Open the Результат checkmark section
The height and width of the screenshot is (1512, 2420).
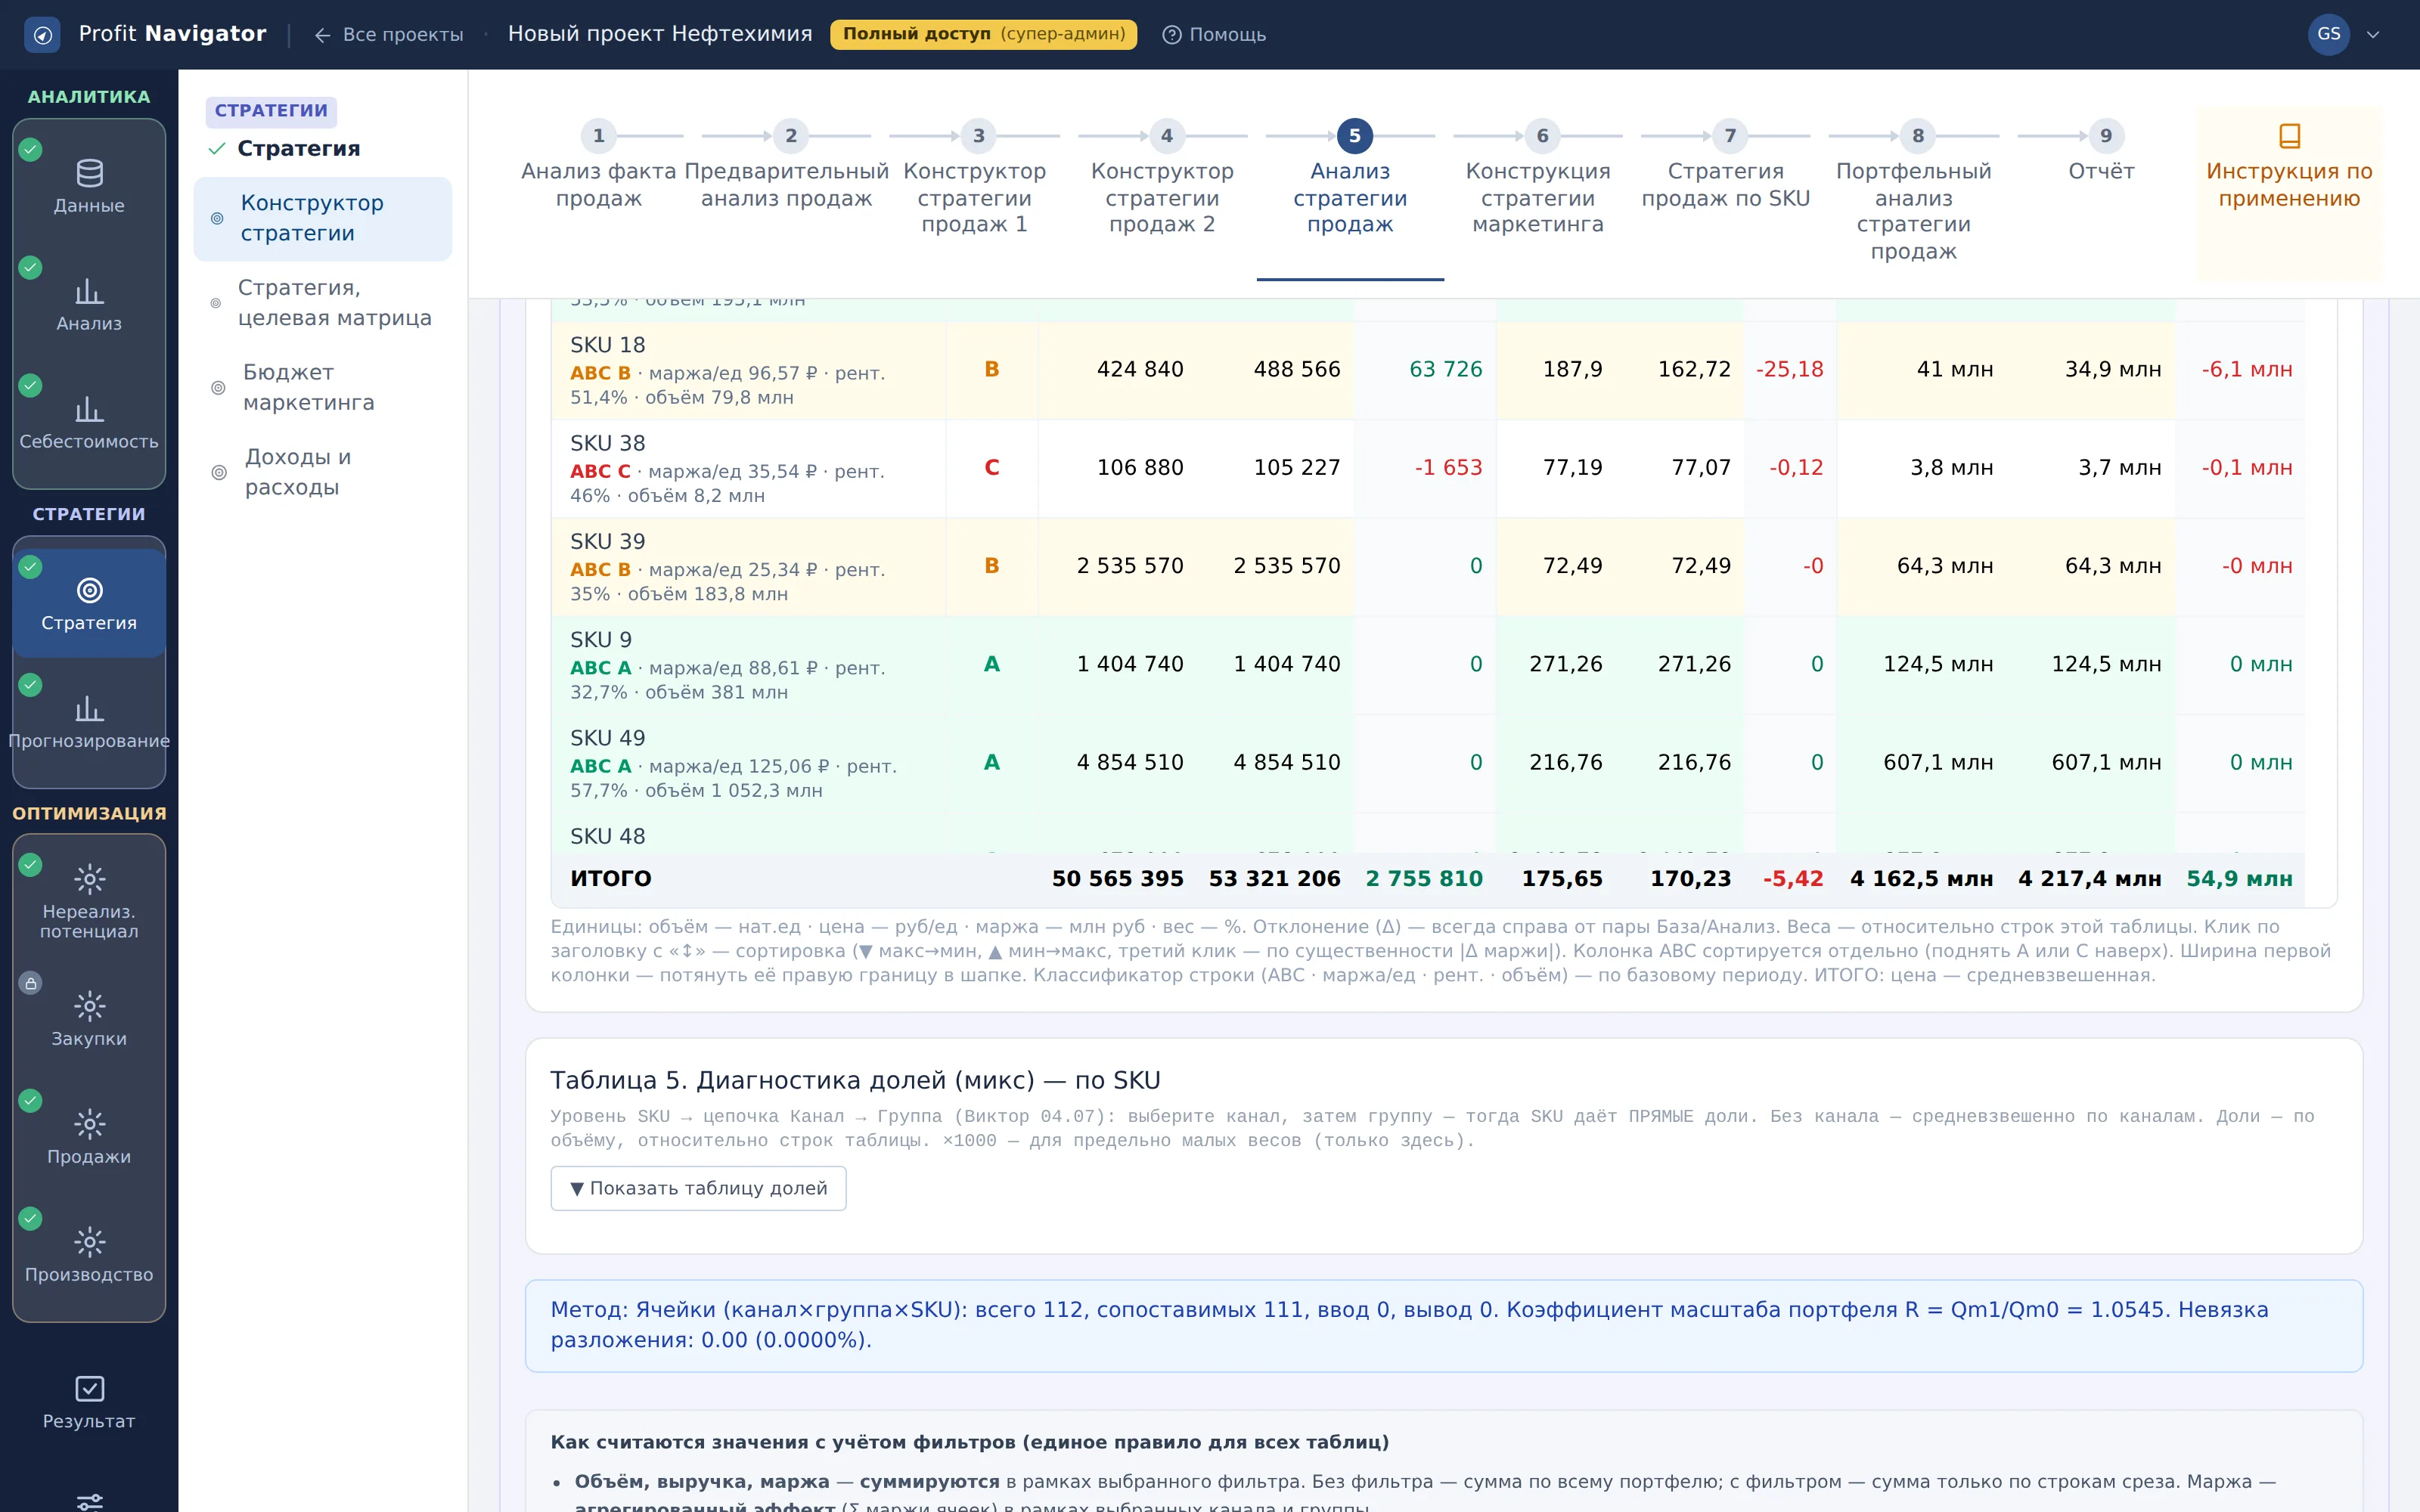click(89, 1402)
